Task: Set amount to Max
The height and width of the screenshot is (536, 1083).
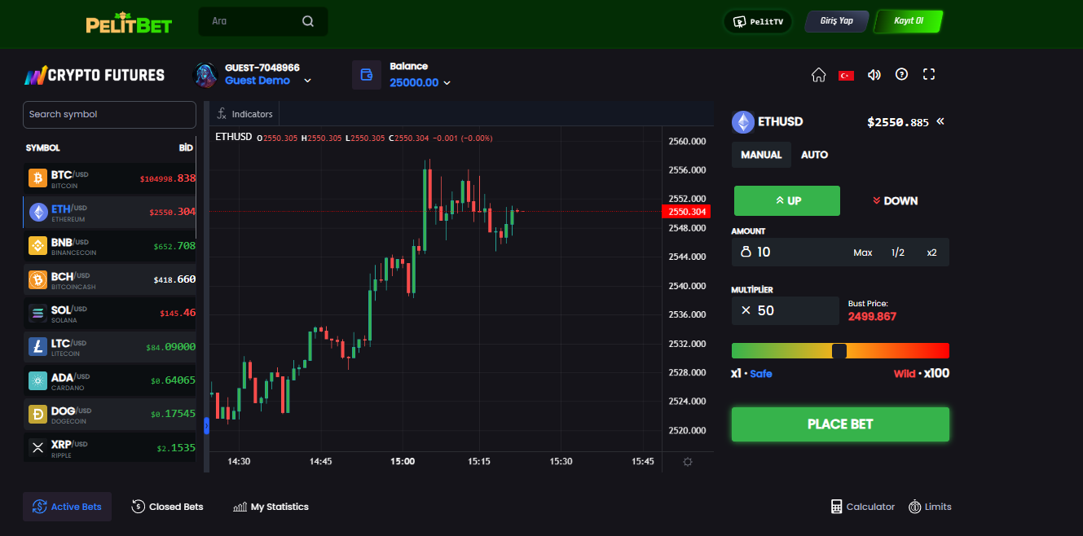Action: point(863,253)
